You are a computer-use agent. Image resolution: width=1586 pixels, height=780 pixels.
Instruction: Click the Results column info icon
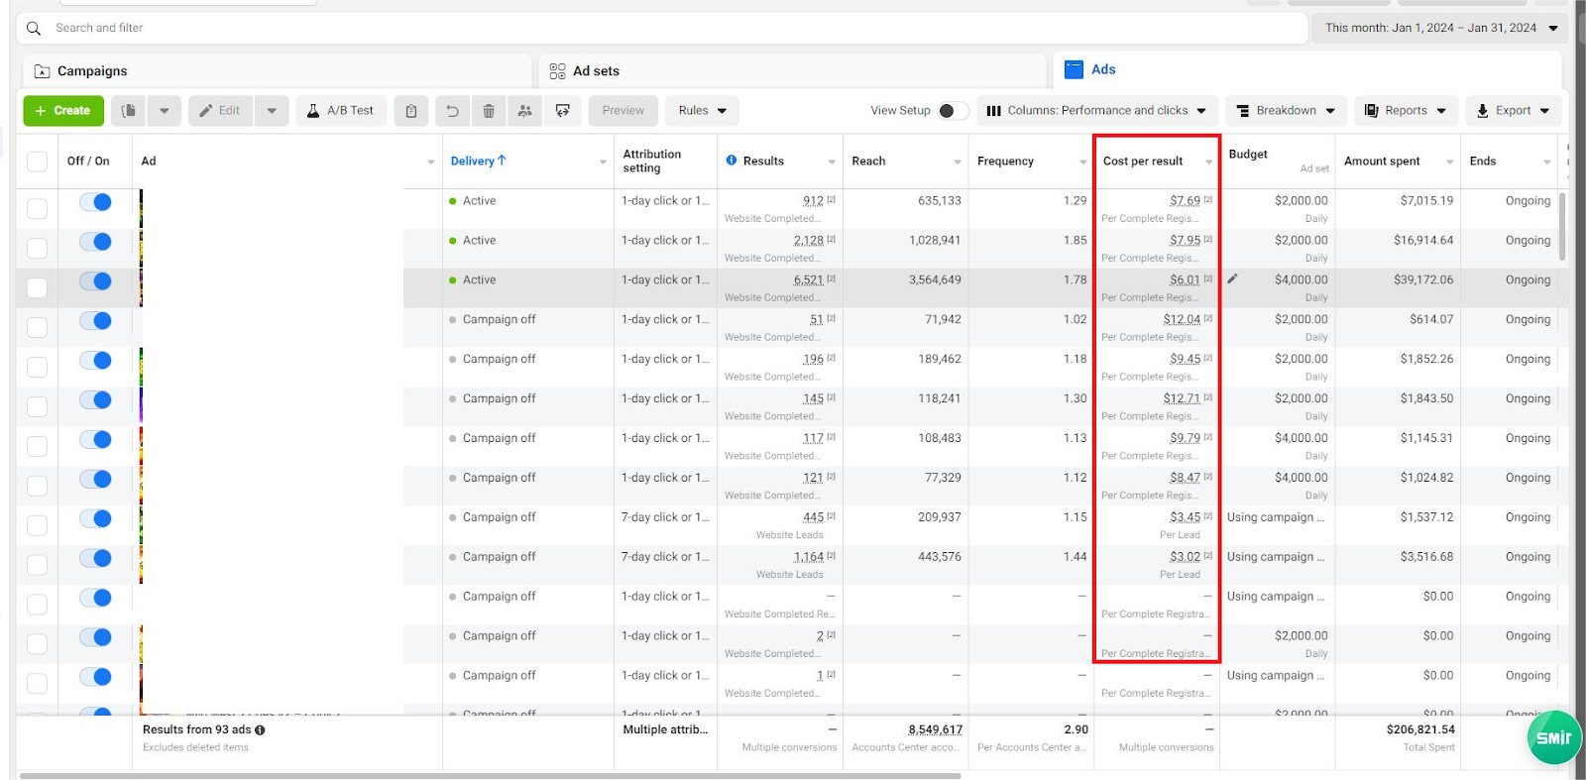732,161
